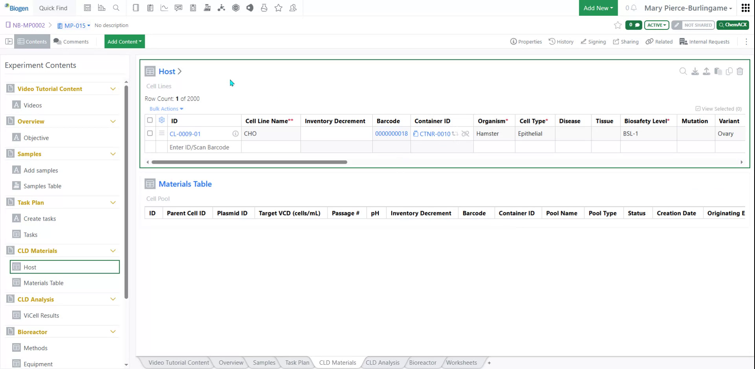Click the Add Content button
Screen dimensions: 755x369
pyautogui.click(x=124, y=41)
